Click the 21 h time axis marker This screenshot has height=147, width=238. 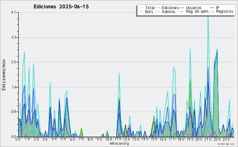(x=207, y=139)
